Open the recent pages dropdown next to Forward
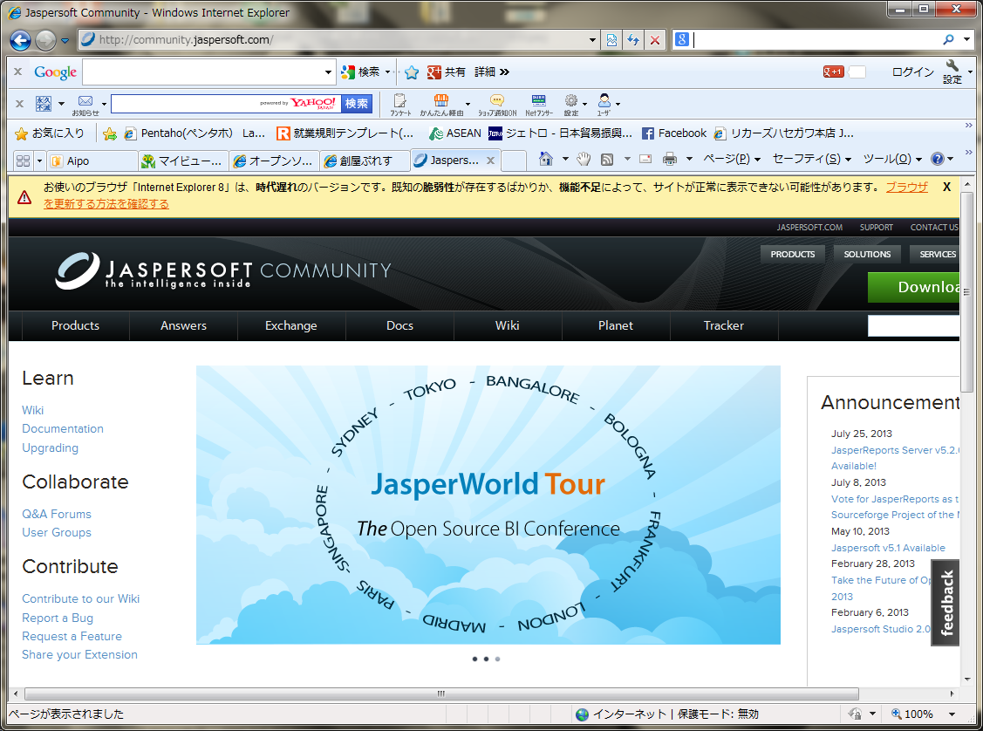 65,41
